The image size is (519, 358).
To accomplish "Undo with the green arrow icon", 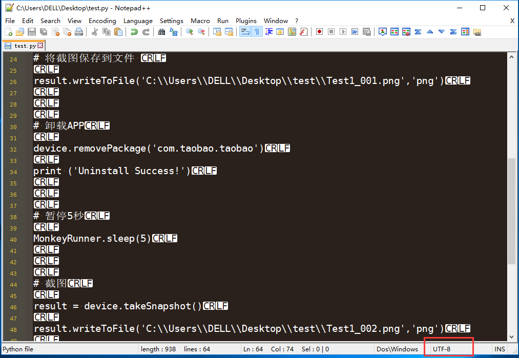I will point(134,32).
